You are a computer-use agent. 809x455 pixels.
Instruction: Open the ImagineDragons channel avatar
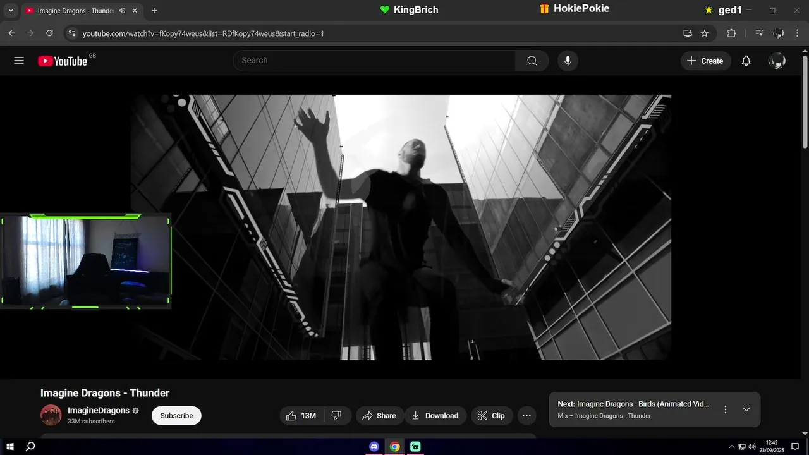coord(51,415)
